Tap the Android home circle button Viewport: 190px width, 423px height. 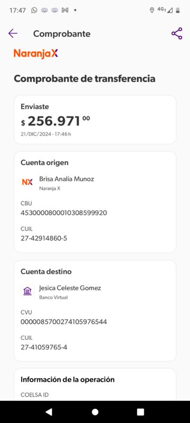pyautogui.click(x=95, y=412)
